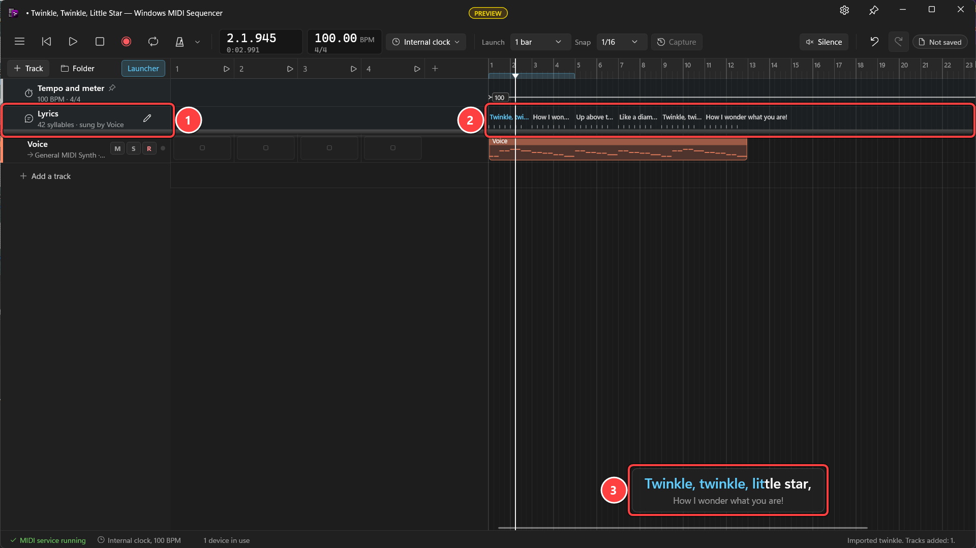This screenshot has width=976, height=548.
Task: Add a new scene with plus icon
Action: (435, 69)
